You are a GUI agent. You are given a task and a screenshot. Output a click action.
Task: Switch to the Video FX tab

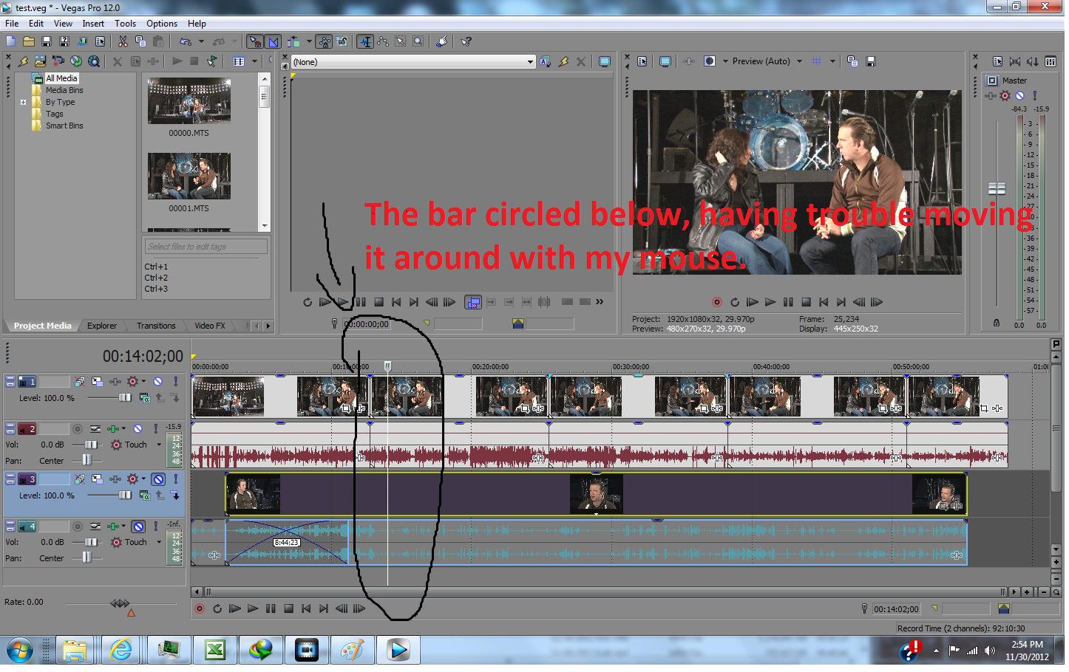point(211,327)
